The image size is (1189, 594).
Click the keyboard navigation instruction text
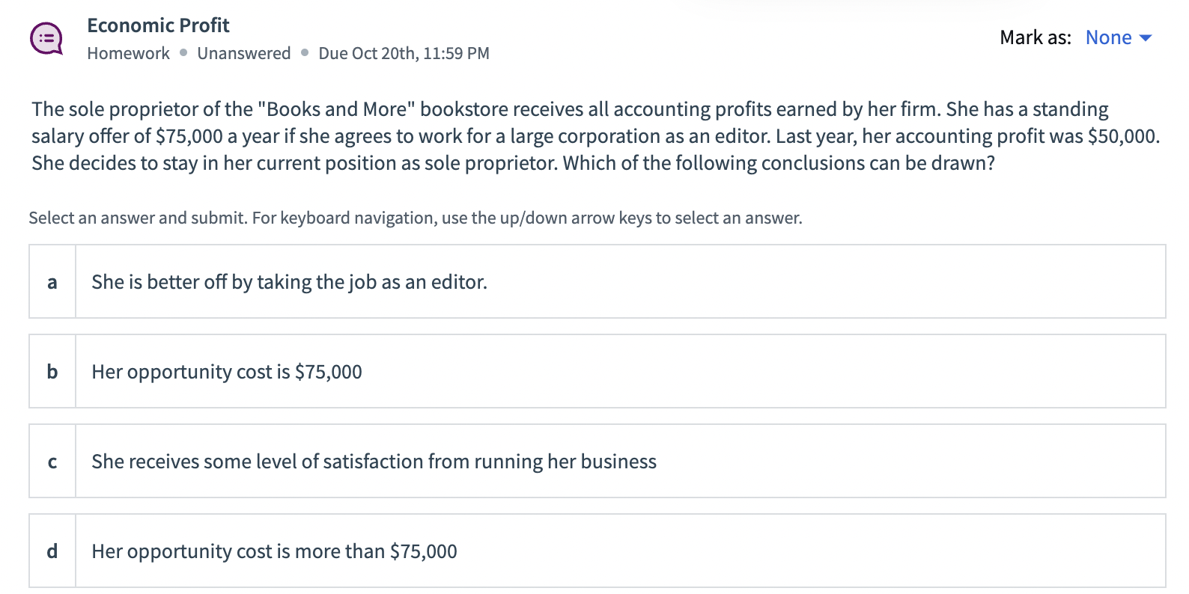tap(415, 218)
